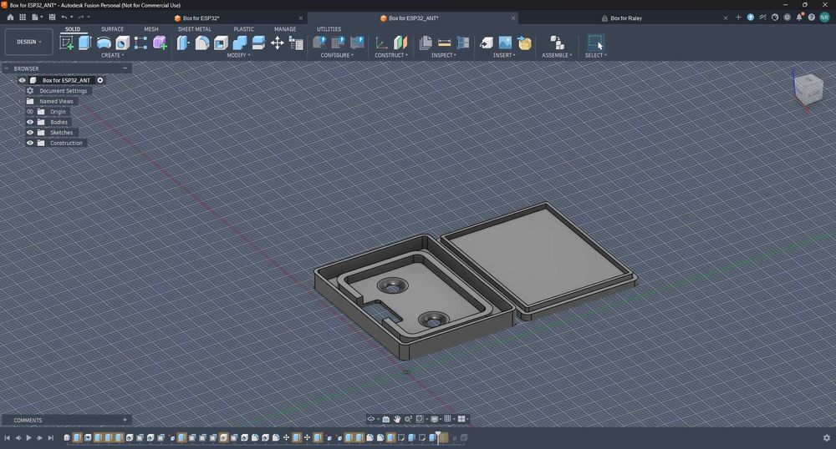The image size is (836, 449).
Task: Hide the Construction folder
Action: tap(30, 143)
